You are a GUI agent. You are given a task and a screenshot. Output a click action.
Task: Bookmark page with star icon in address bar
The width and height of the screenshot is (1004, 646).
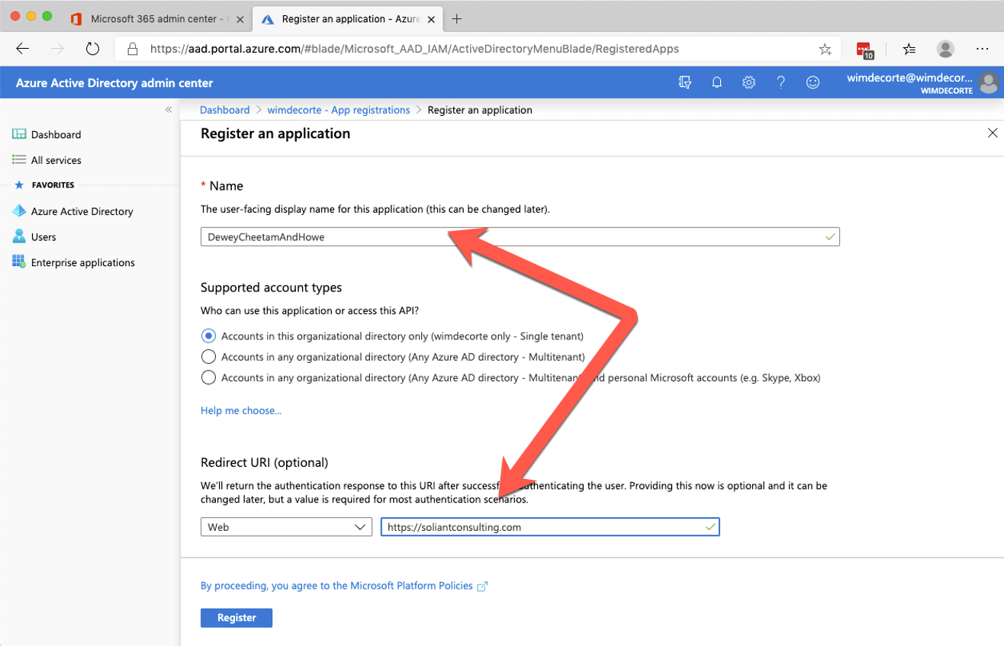[x=825, y=49]
